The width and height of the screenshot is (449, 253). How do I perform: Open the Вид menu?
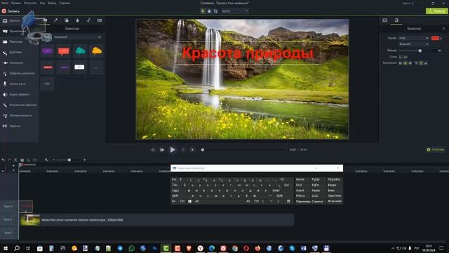pyautogui.click(x=42, y=3)
